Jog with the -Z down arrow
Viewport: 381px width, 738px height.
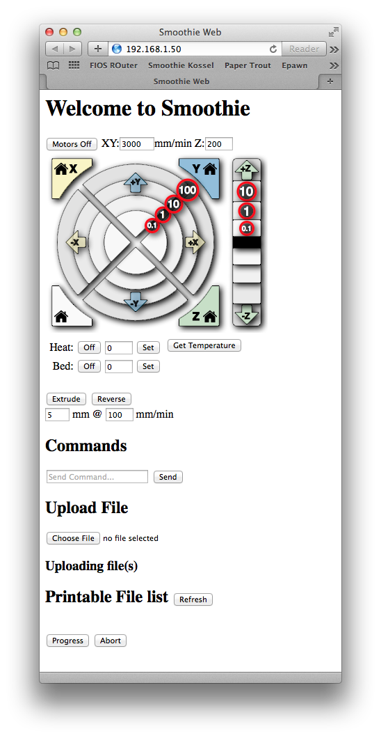(x=246, y=315)
